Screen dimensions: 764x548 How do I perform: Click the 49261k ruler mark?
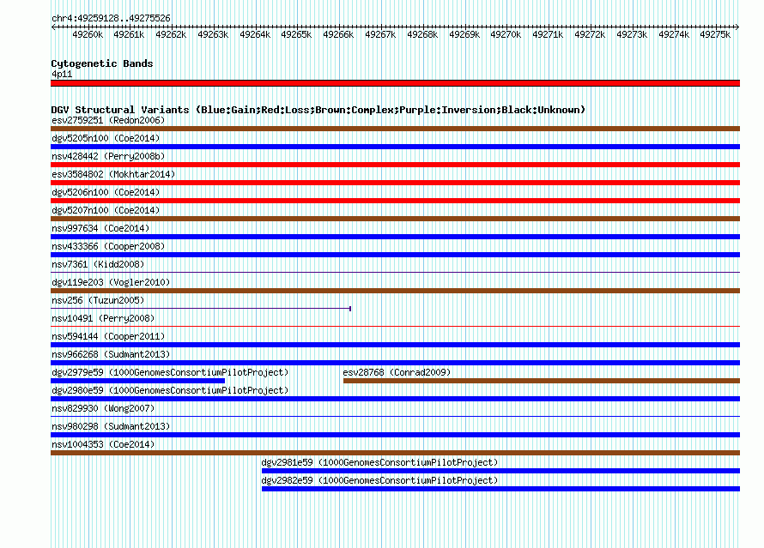(x=129, y=34)
